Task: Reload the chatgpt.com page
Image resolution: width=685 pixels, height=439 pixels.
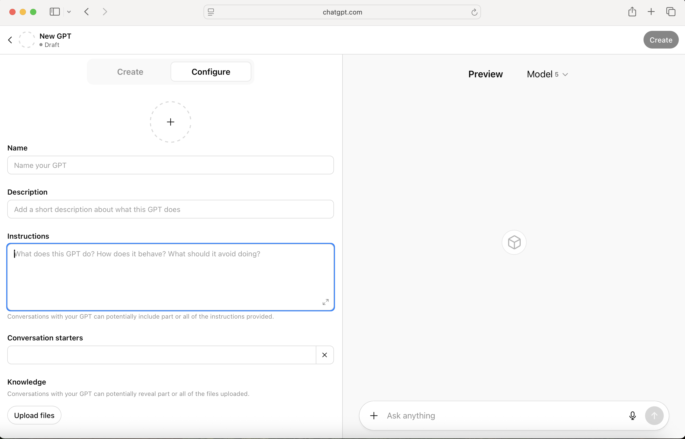Action: coord(474,12)
